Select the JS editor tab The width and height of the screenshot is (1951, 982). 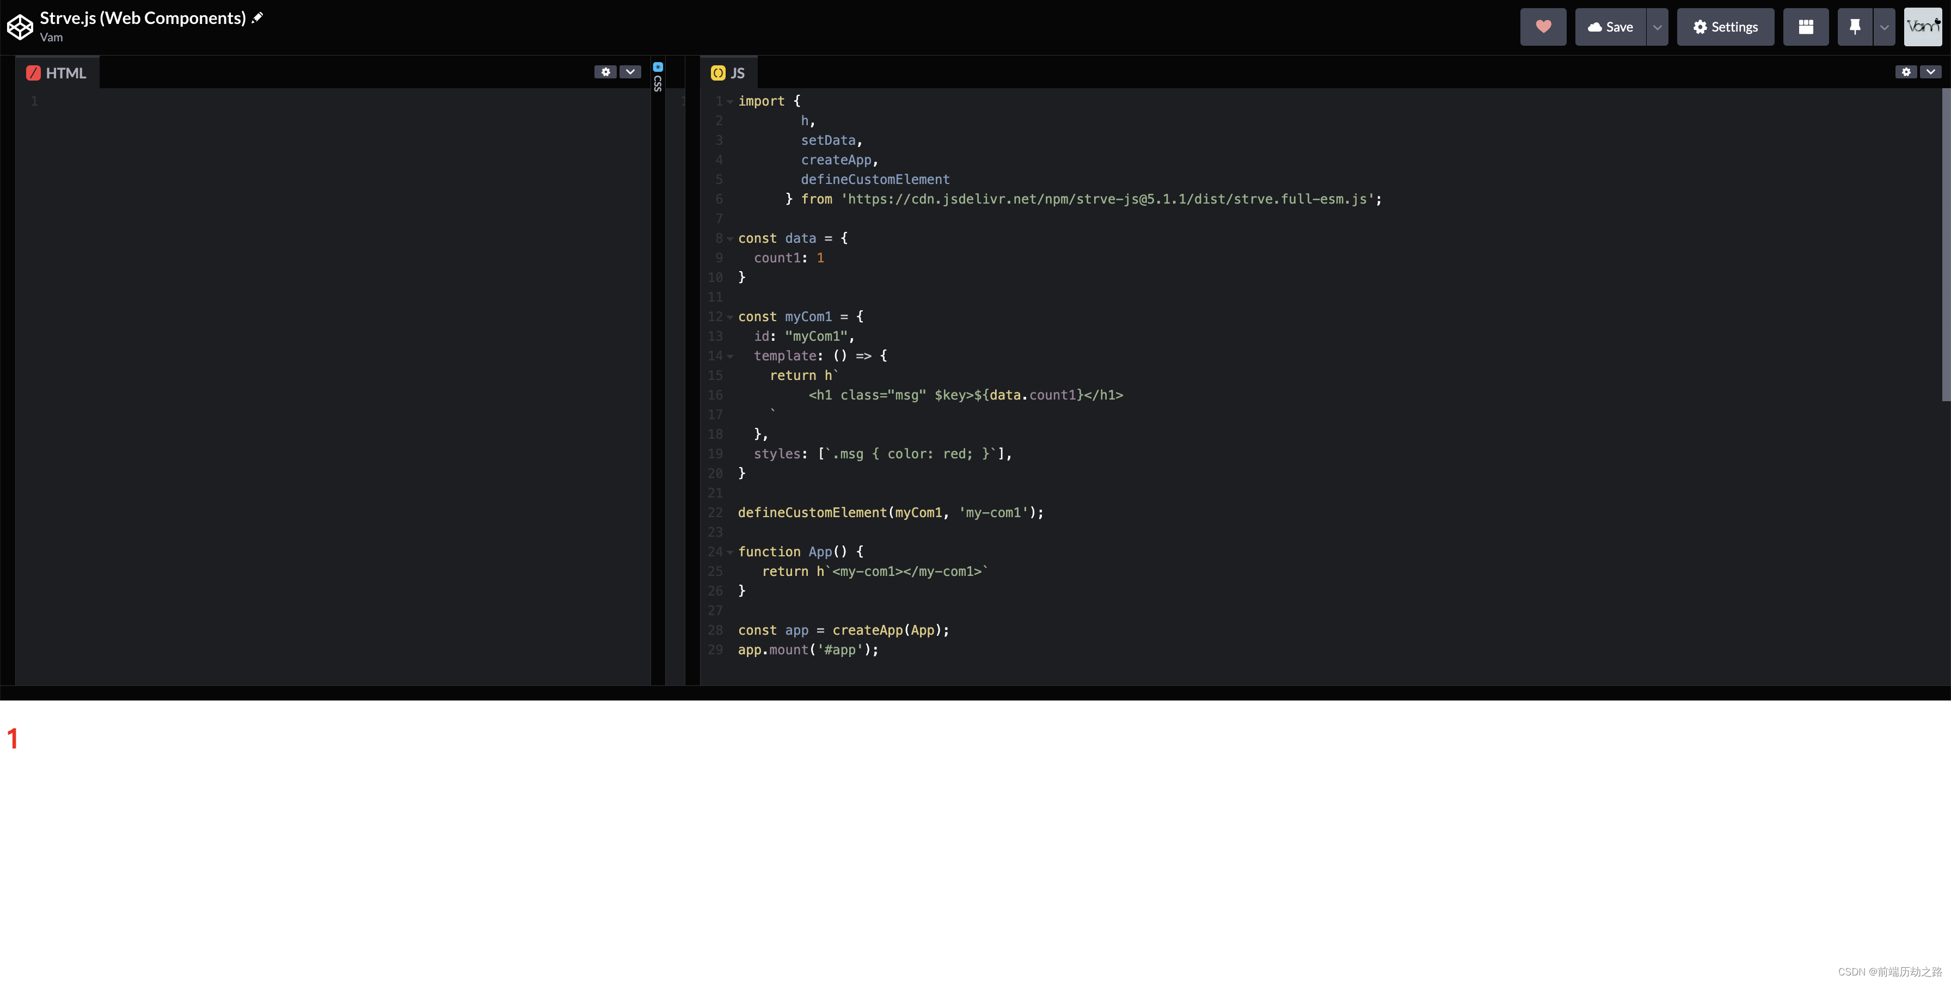[728, 73]
